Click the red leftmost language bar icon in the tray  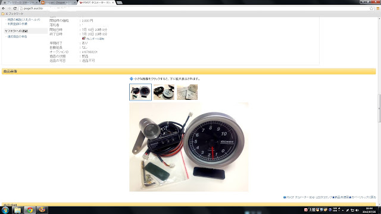(x=306, y=210)
